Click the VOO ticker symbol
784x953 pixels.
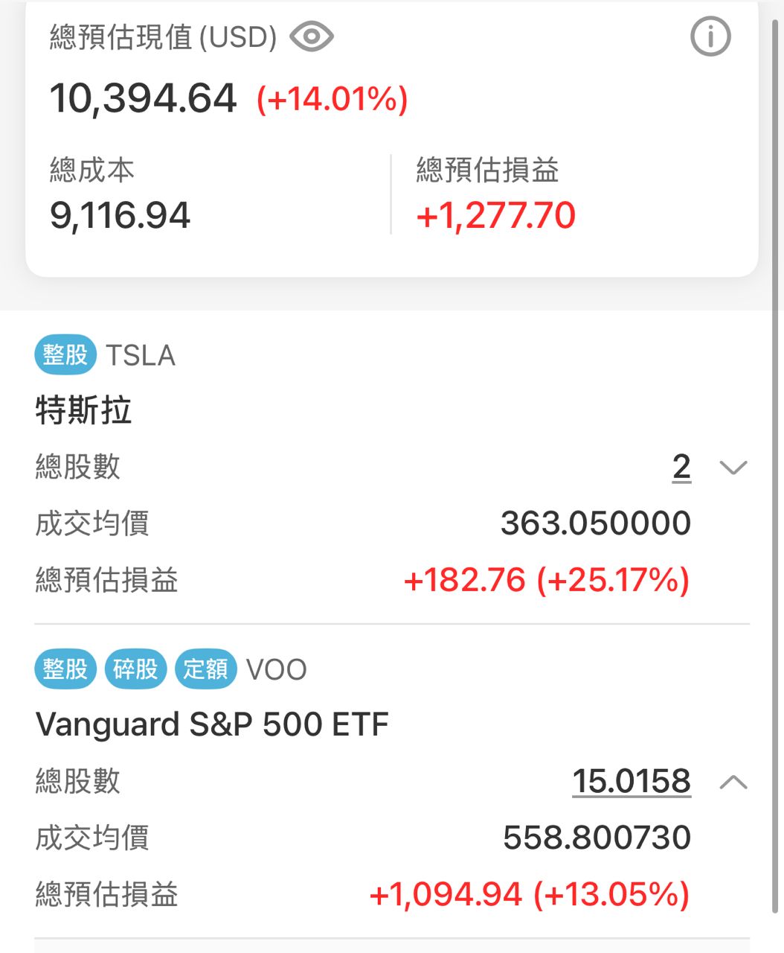pyautogui.click(x=277, y=670)
